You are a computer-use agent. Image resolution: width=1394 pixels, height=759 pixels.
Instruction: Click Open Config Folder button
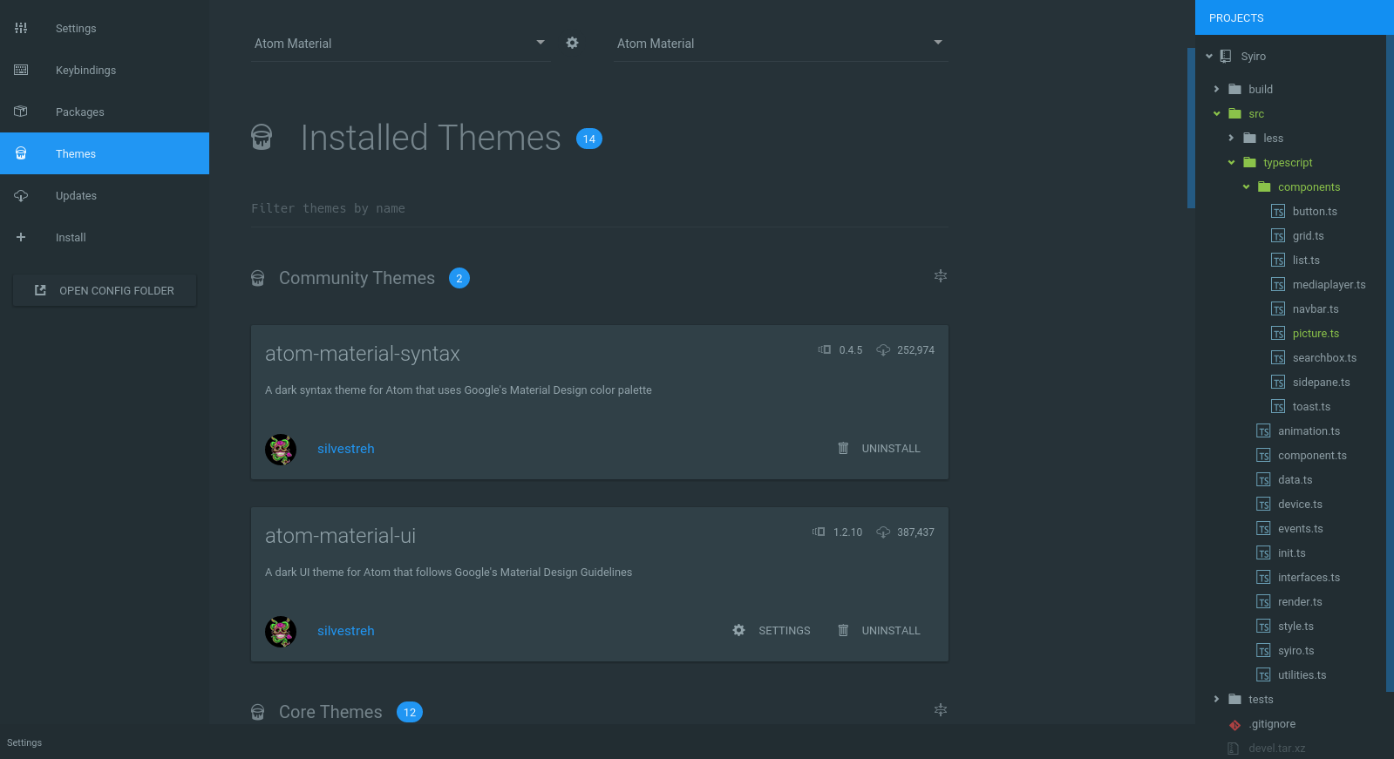pos(105,290)
